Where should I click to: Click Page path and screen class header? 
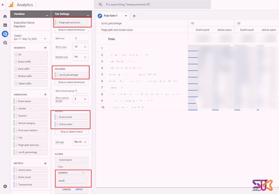[117, 30]
